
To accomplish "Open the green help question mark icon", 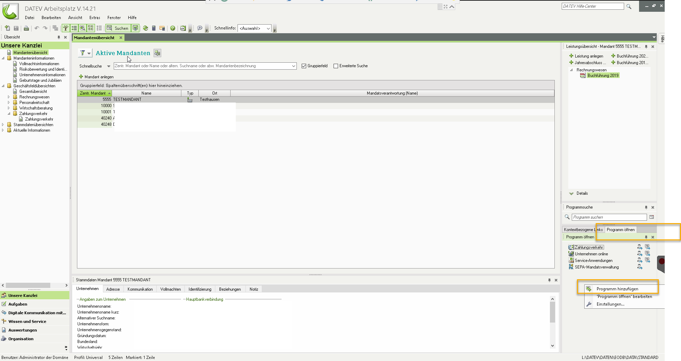I will click(173, 28).
